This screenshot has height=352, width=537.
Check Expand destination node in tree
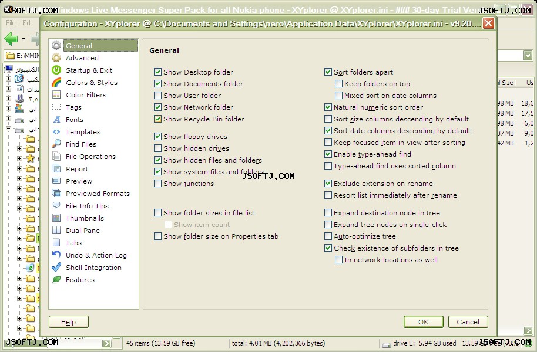tap(328, 213)
